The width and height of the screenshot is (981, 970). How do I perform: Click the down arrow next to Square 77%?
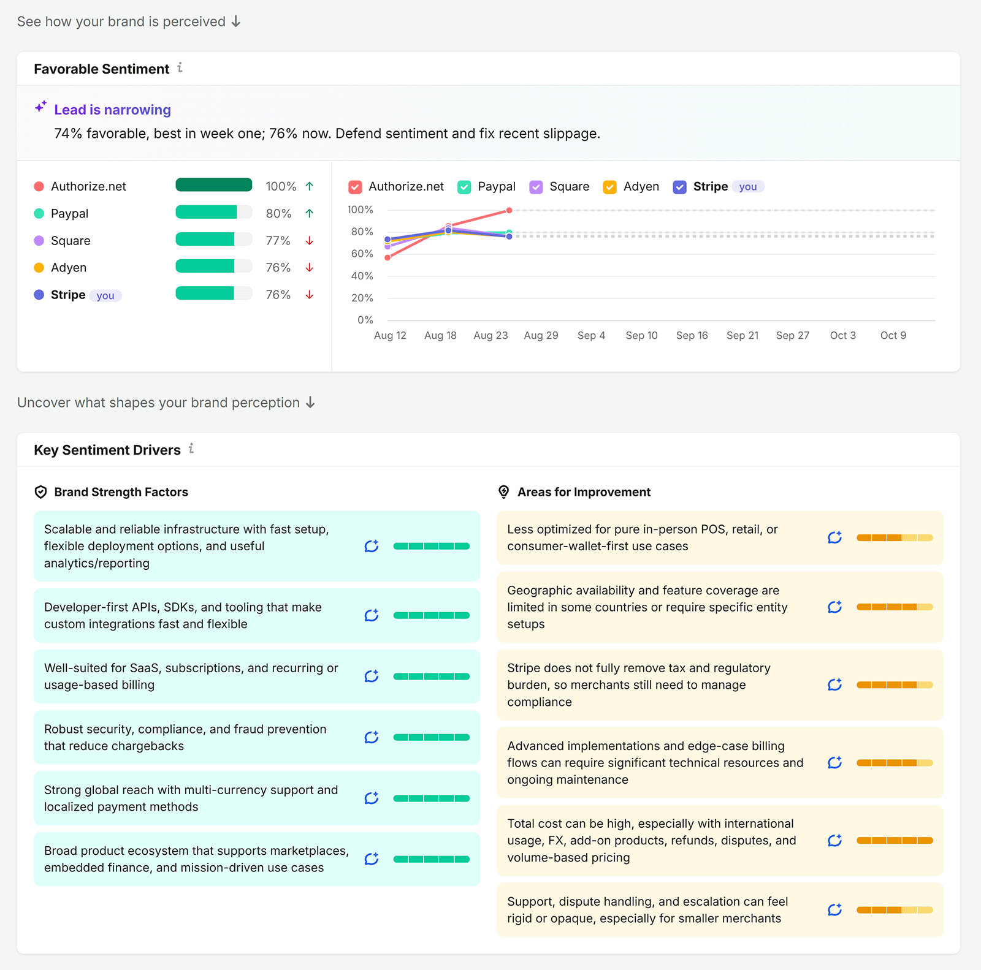310,241
